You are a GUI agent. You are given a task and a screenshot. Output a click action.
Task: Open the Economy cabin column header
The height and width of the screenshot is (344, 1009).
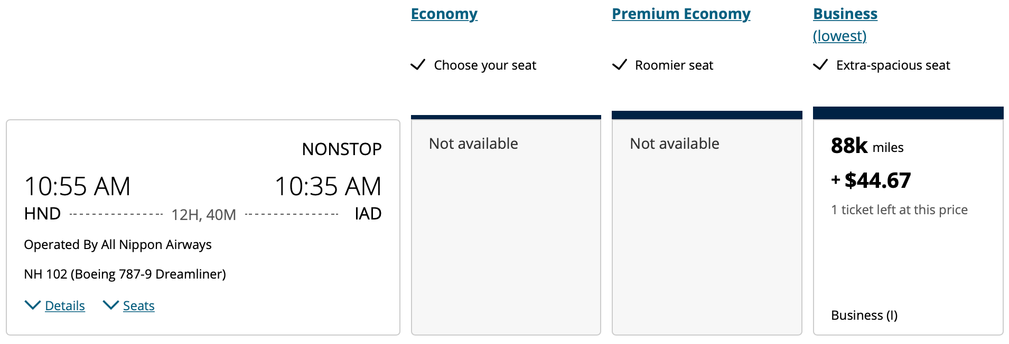444,13
